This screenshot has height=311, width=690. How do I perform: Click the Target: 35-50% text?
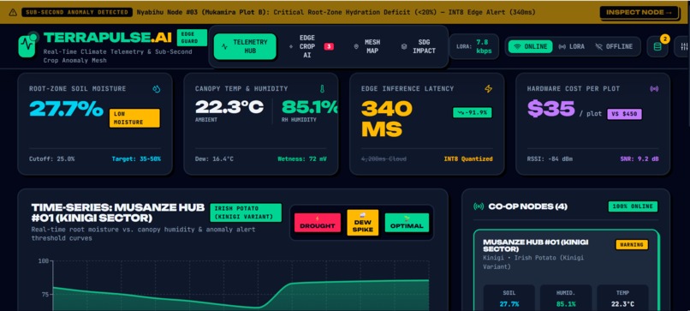click(136, 159)
